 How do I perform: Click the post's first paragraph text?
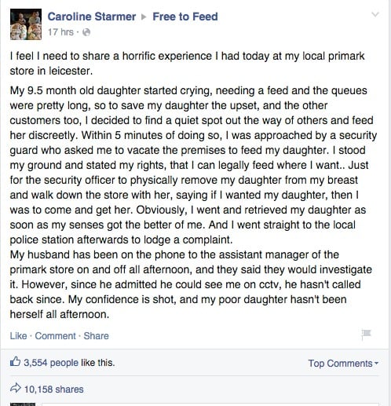click(x=187, y=64)
